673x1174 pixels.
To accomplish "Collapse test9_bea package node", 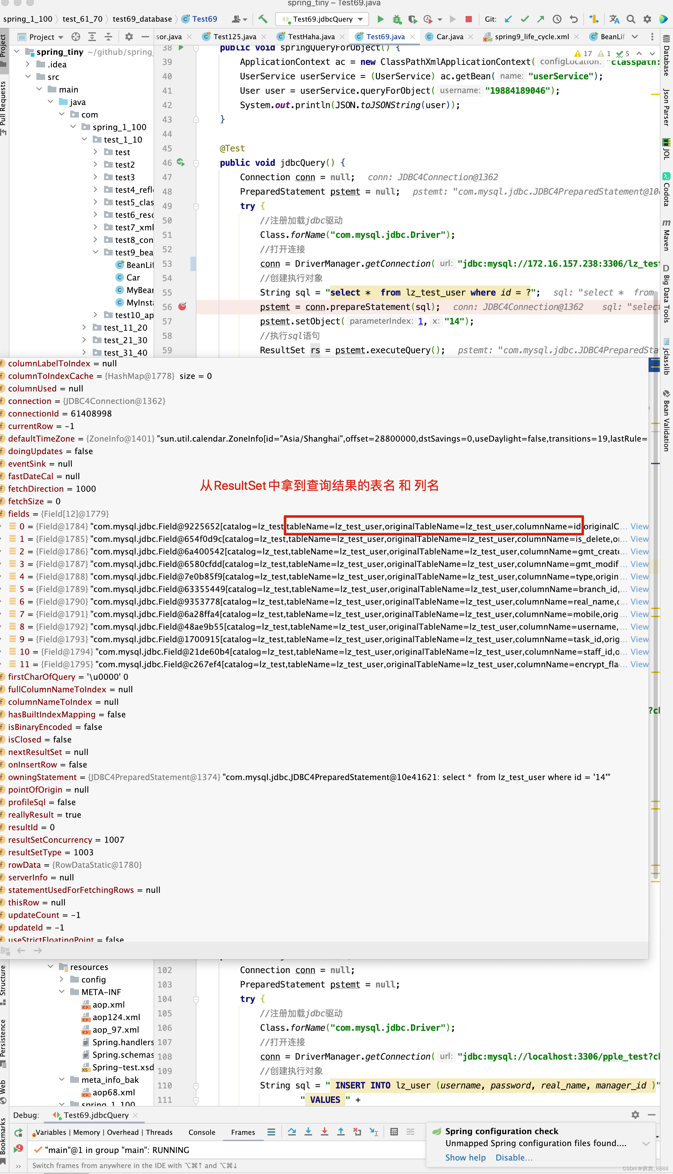I will click(96, 252).
